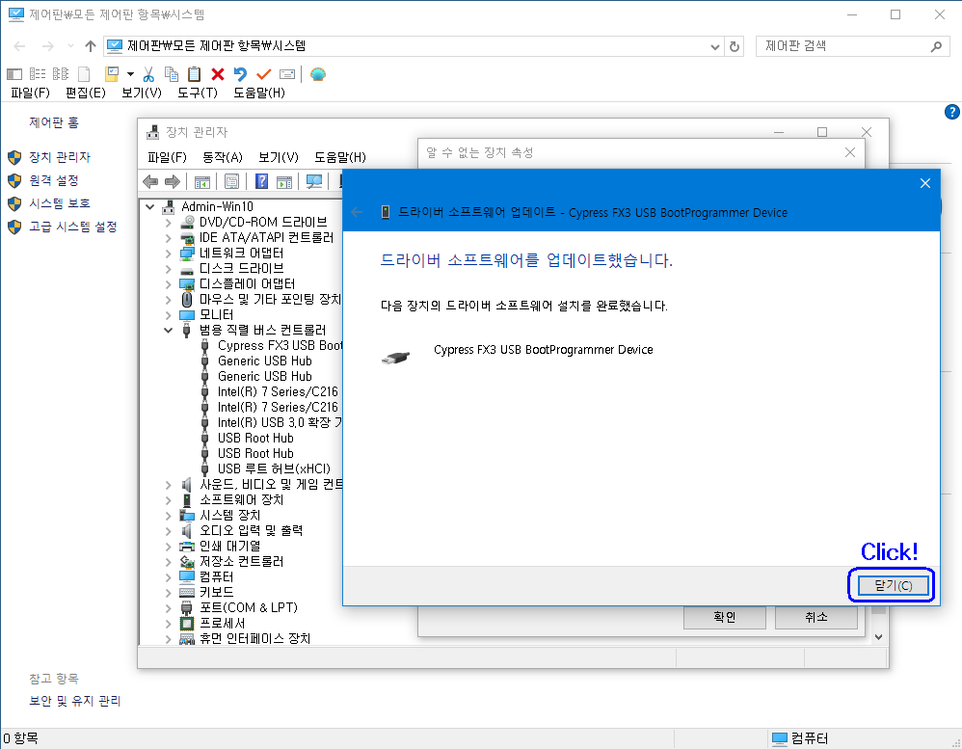This screenshot has width=962, height=749.
Task: Click the blue Undo arrow icon
Action: point(241,74)
